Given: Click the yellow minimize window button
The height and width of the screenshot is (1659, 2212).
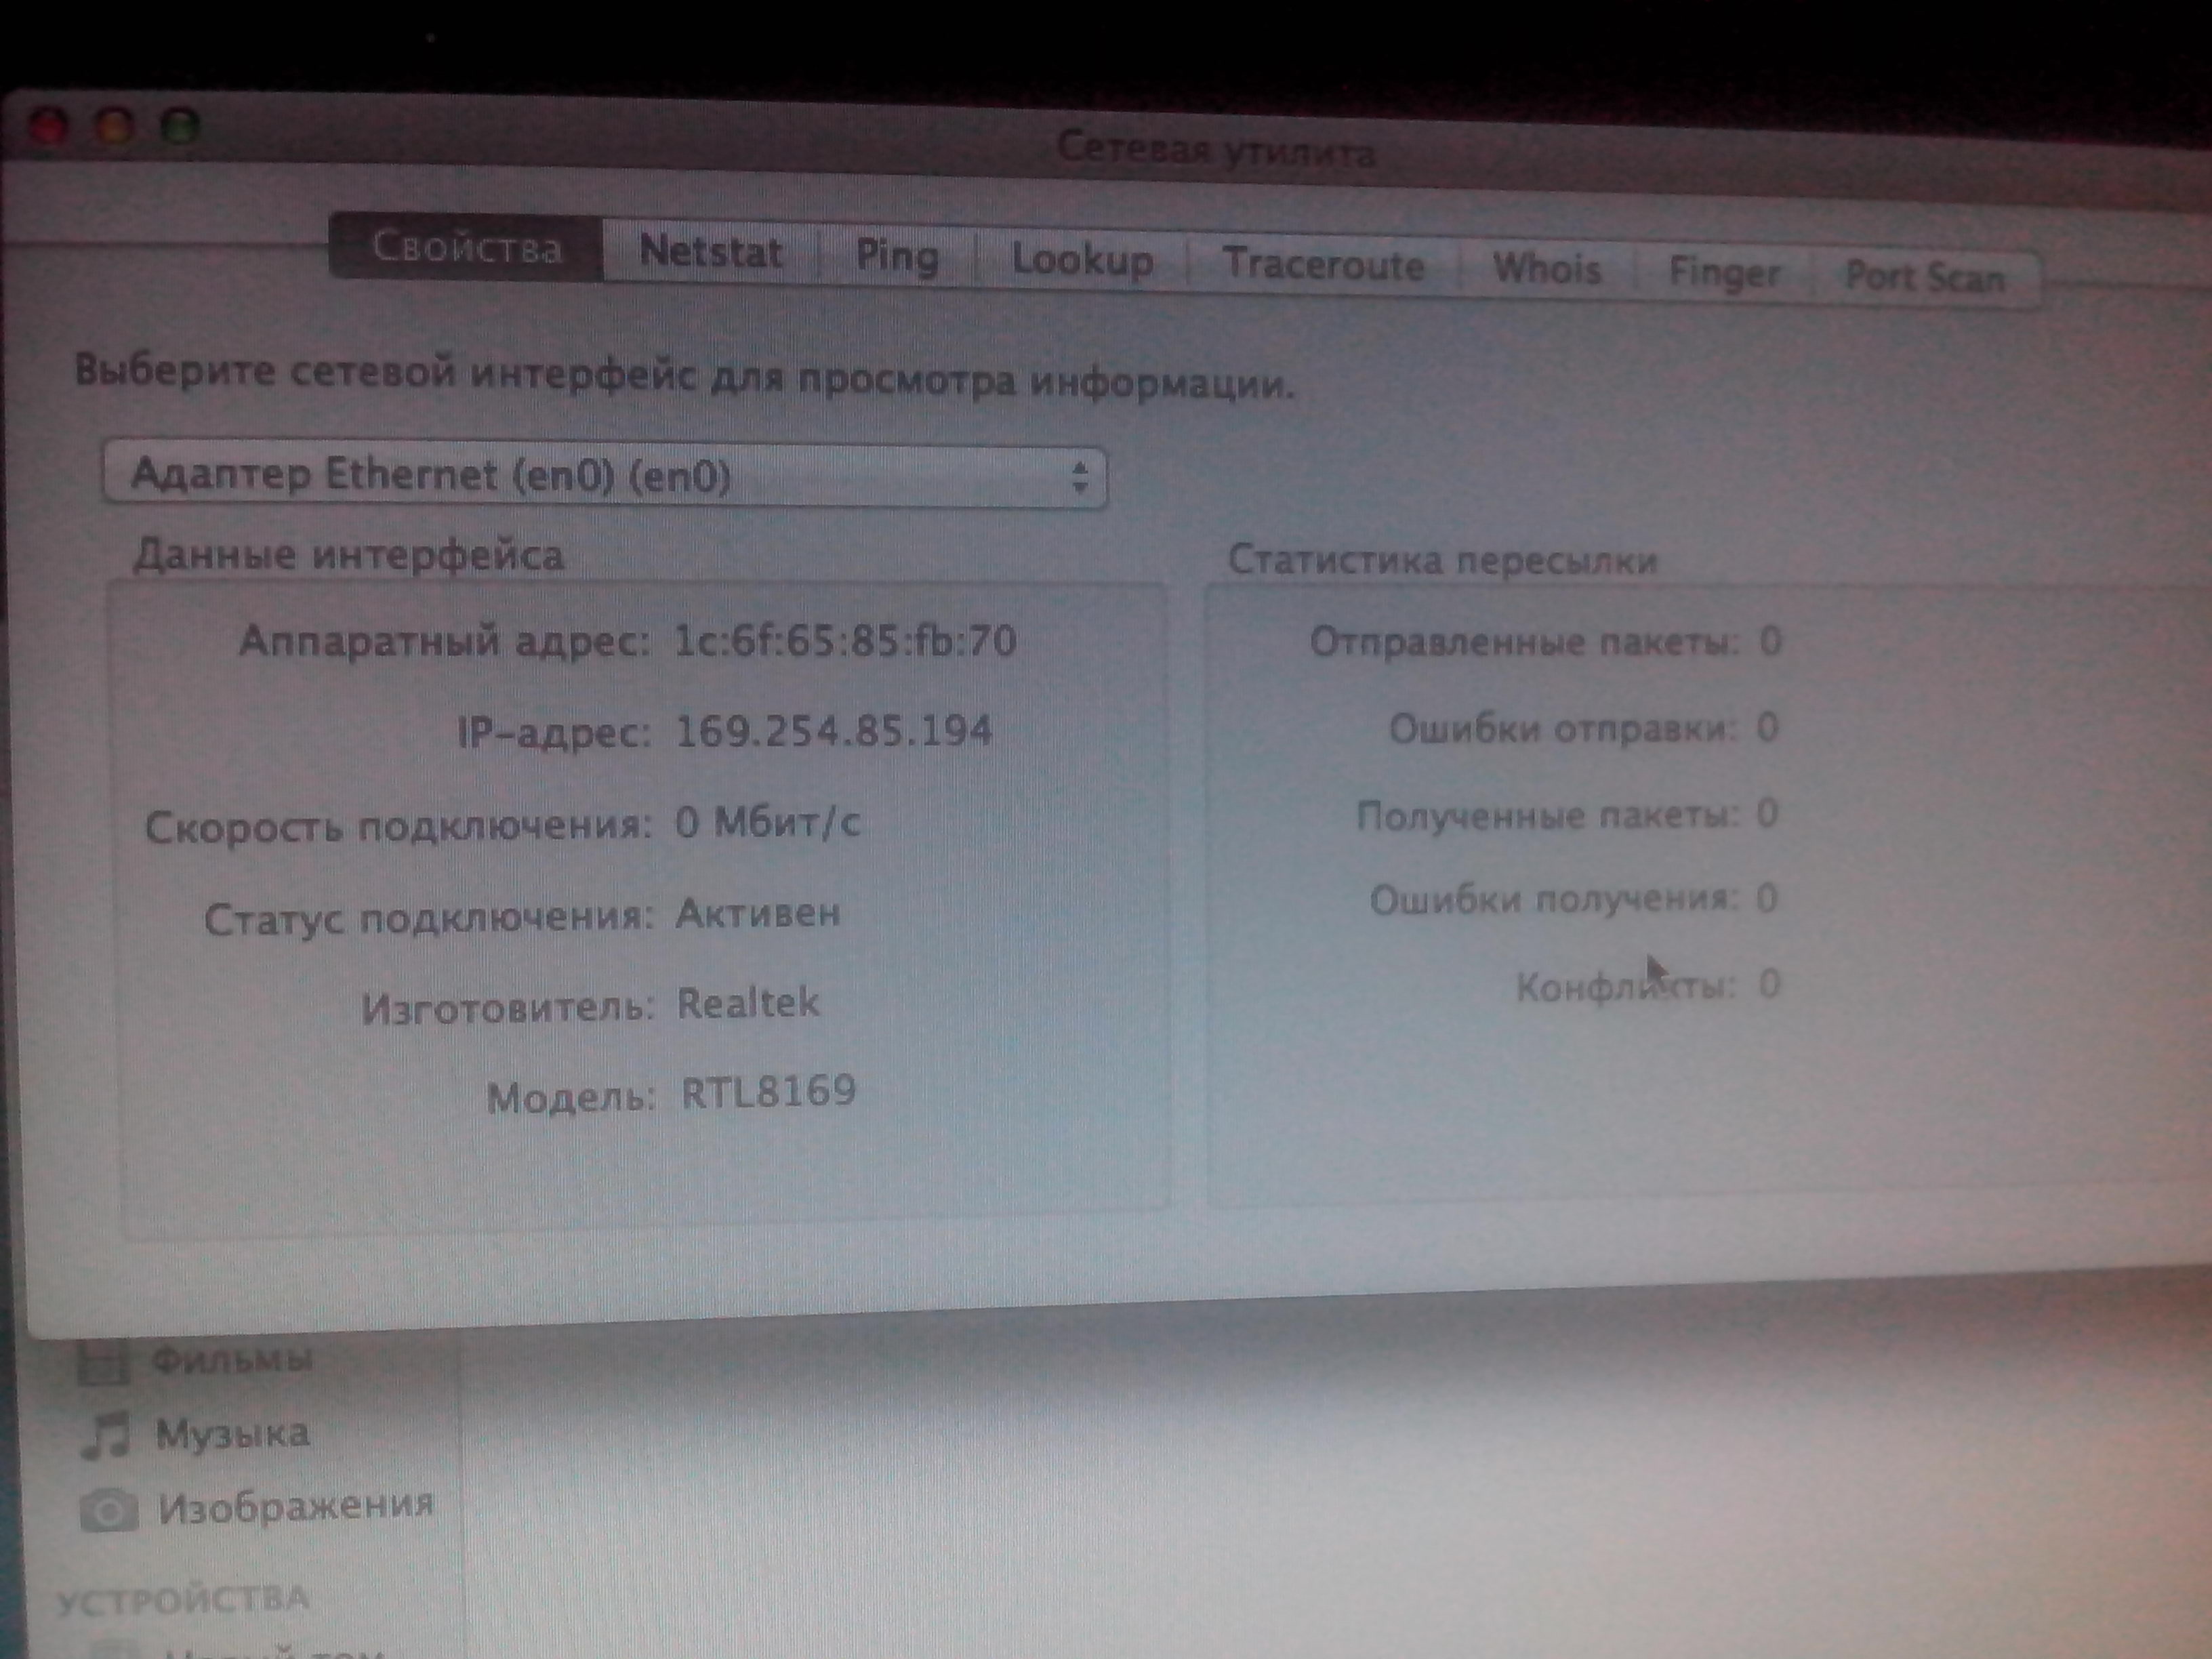Looking at the screenshot, I should 115,127.
